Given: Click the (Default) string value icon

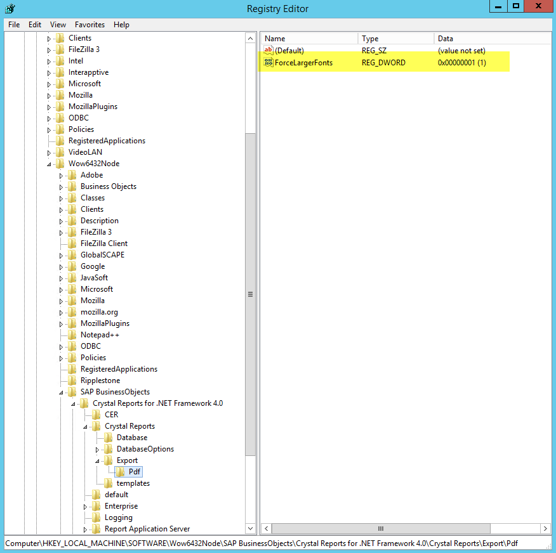Looking at the screenshot, I should click(268, 50).
